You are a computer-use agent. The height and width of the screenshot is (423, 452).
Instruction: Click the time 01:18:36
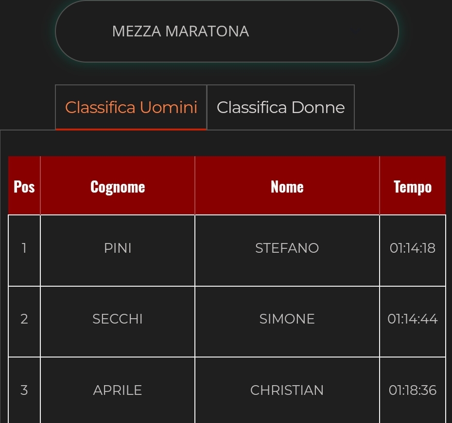click(x=412, y=390)
